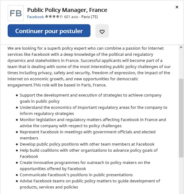Click the FB company logo
This screenshot has height=194, width=184.
click(x=15, y=13)
